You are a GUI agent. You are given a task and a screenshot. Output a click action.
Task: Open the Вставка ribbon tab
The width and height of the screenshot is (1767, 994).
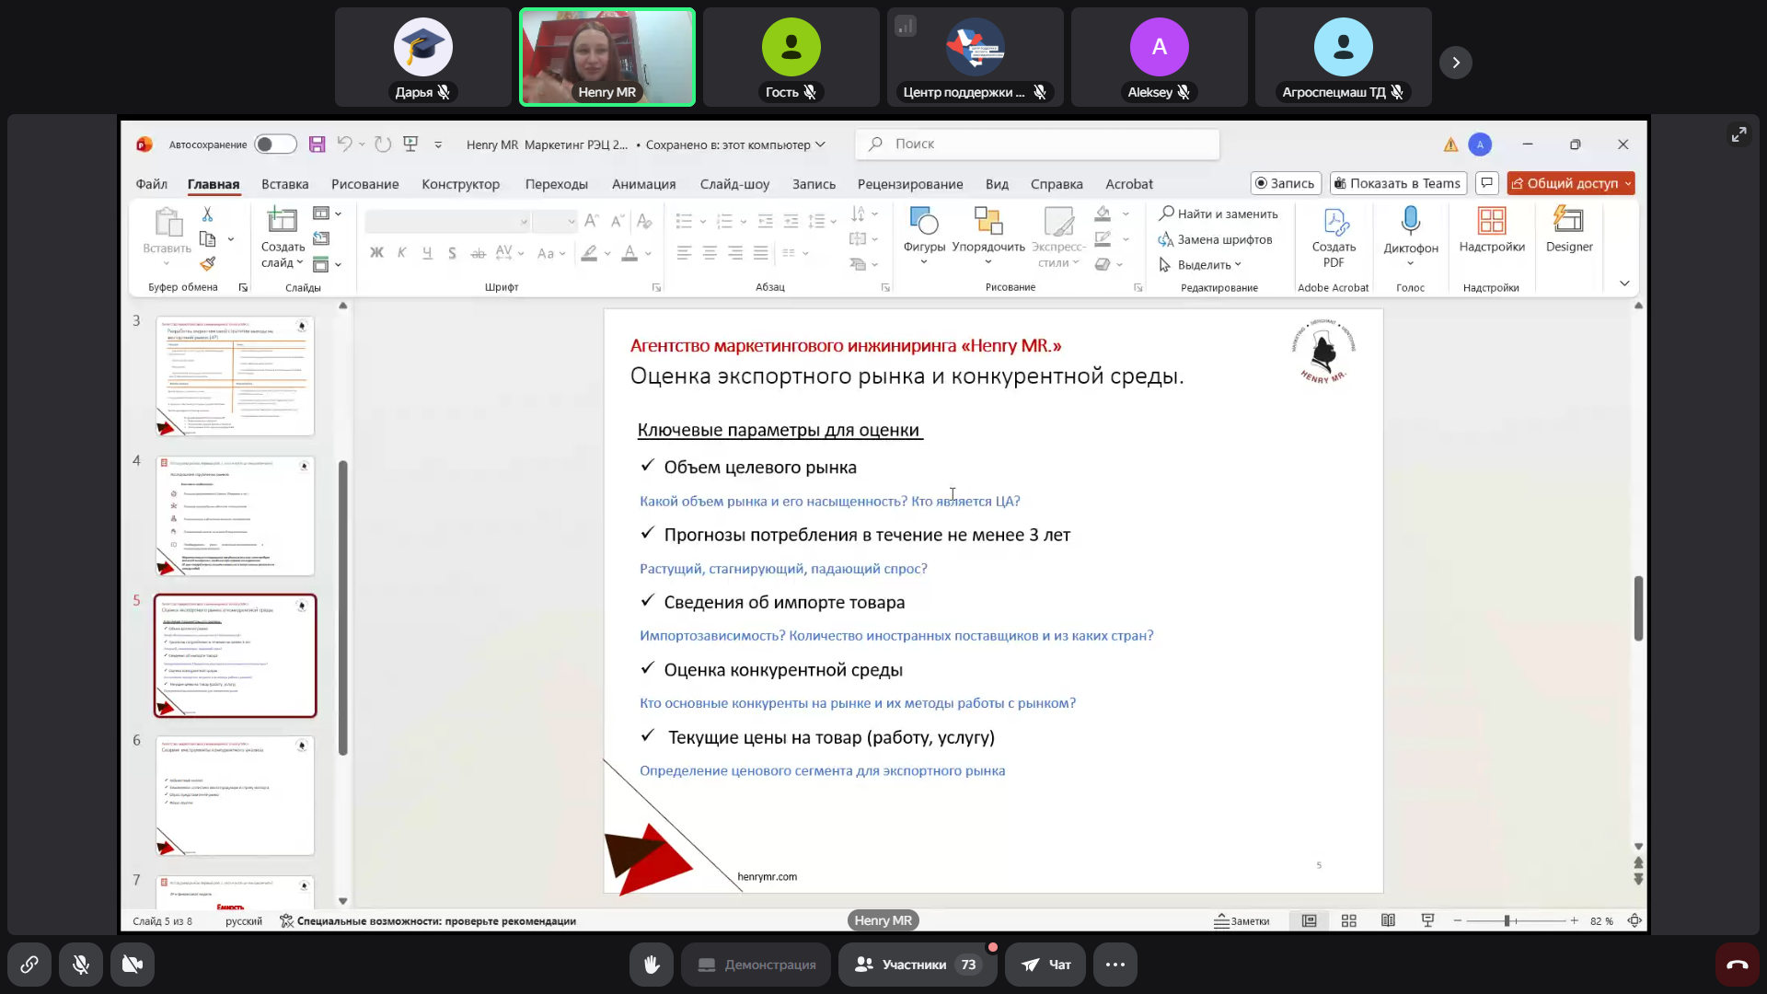(x=284, y=184)
